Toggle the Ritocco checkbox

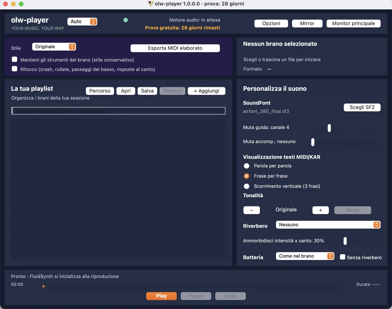coord(14,69)
